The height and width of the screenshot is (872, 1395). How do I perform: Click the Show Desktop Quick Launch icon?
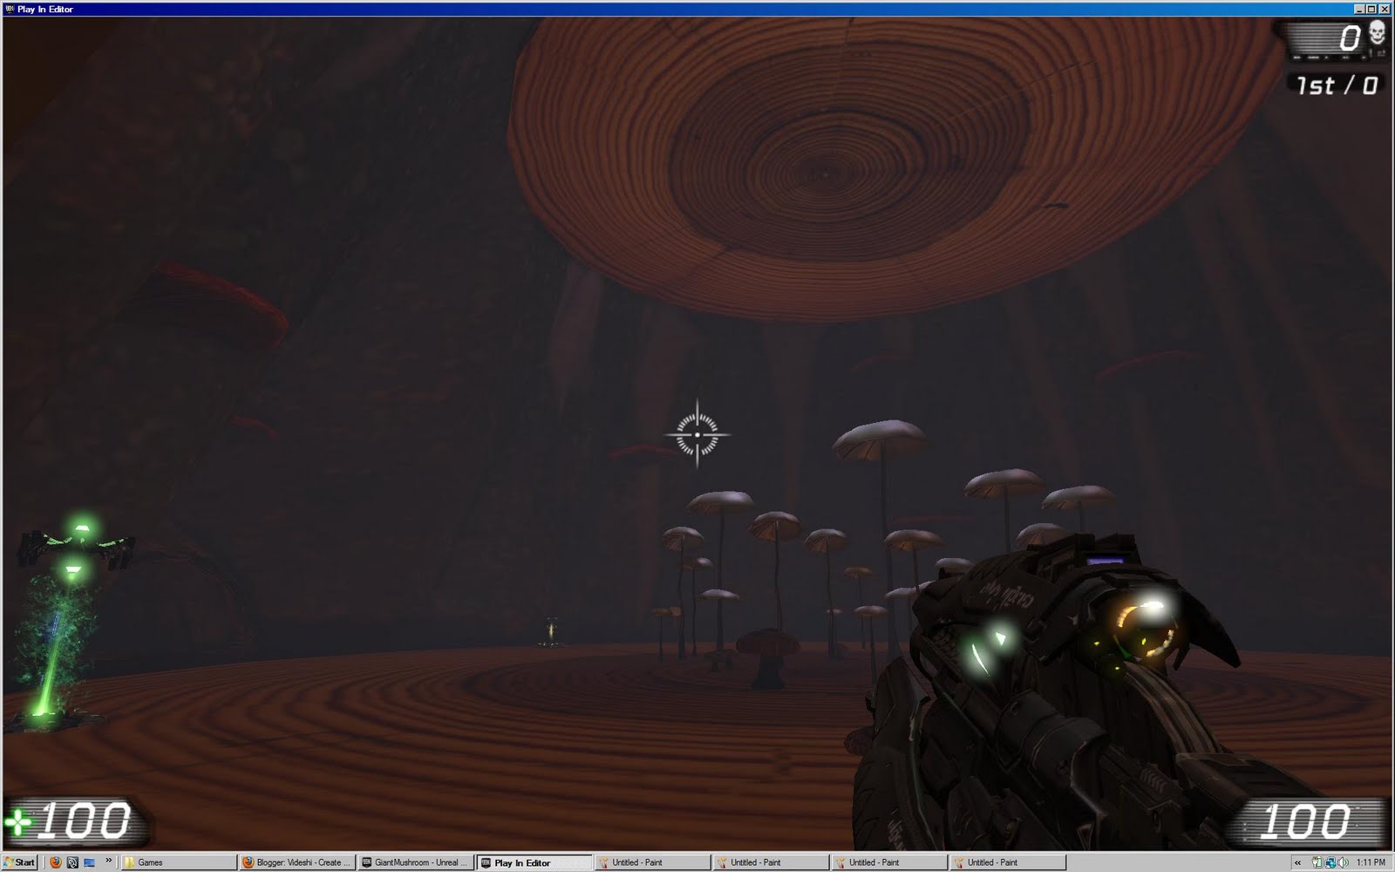[89, 862]
